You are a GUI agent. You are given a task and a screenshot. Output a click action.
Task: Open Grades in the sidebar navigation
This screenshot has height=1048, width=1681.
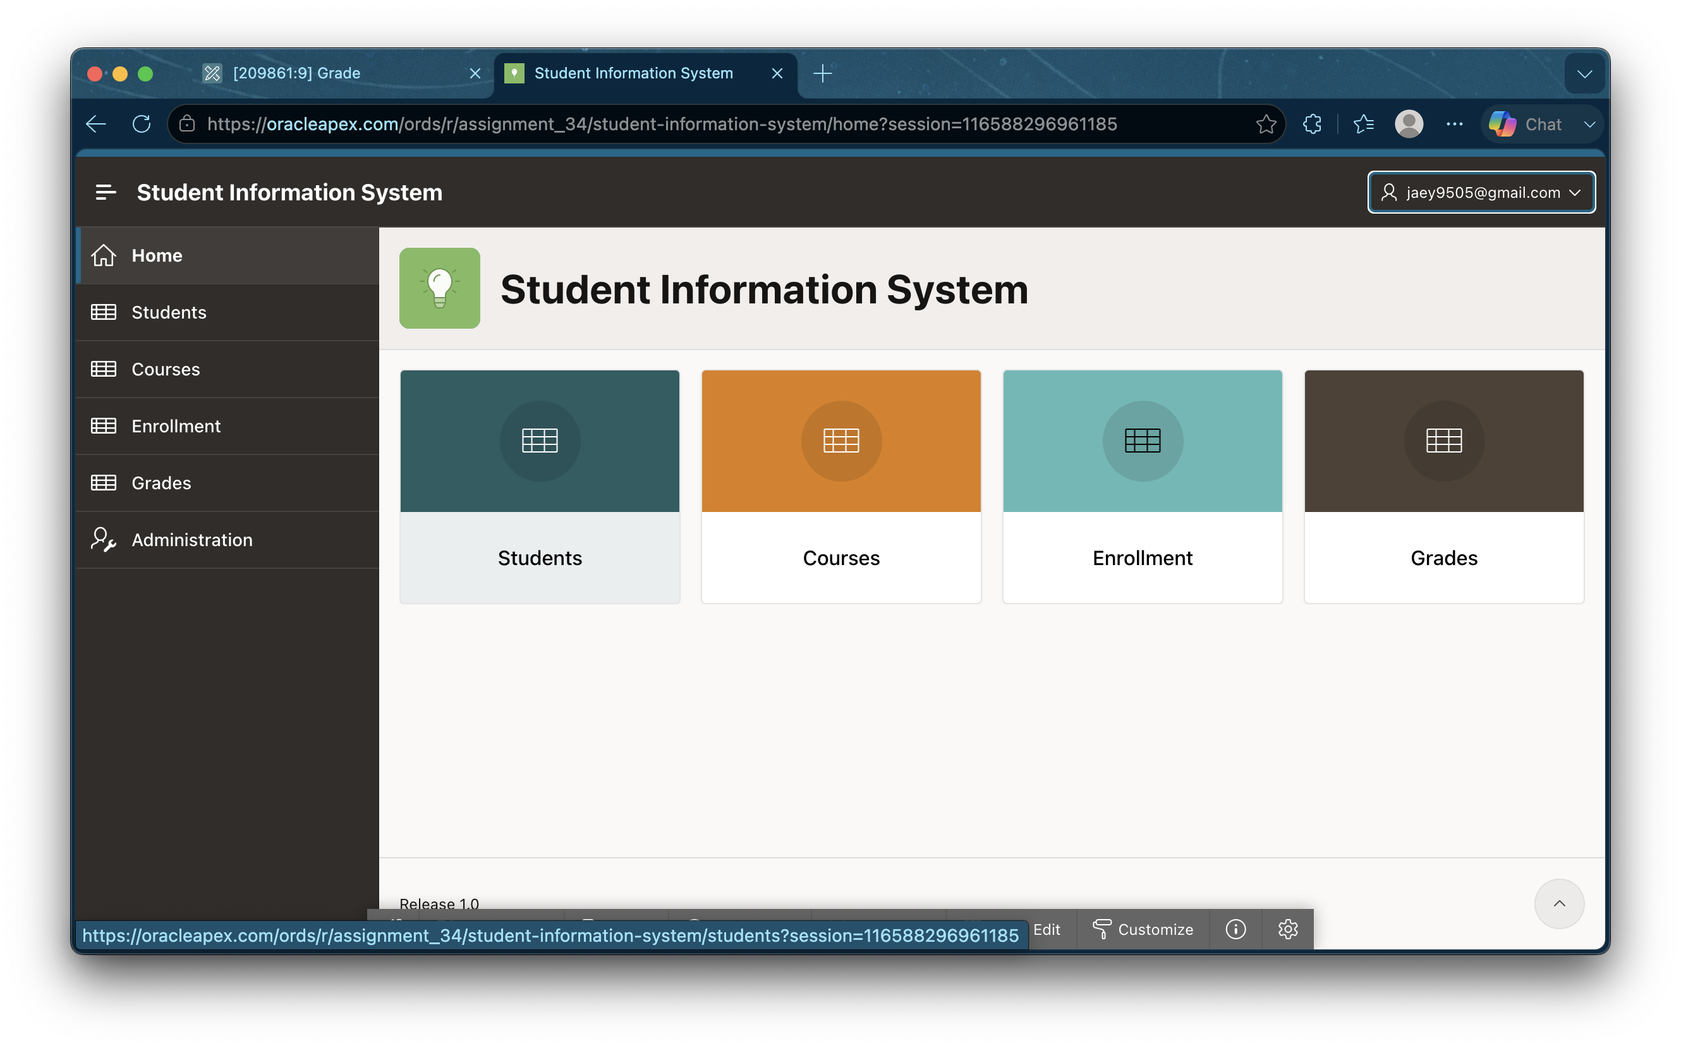(x=228, y=482)
